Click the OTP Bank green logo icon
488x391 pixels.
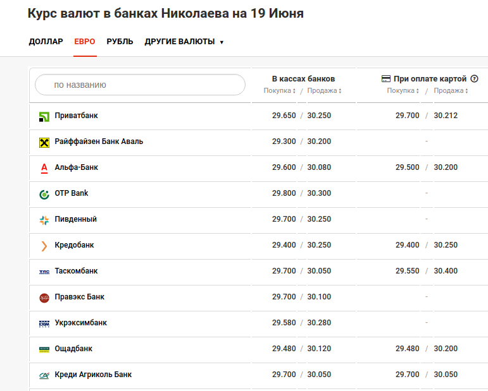44,195
